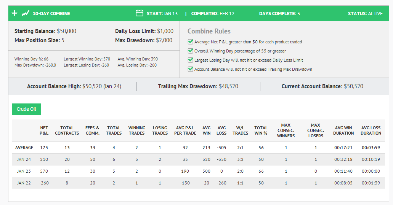Toggle Overall Winning Day percentage checkbox

(x=191, y=51)
